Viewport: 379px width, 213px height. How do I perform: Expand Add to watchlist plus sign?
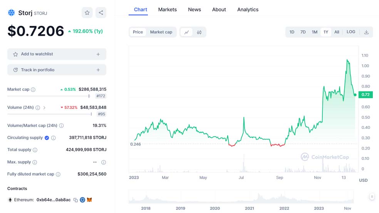point(98,54)
